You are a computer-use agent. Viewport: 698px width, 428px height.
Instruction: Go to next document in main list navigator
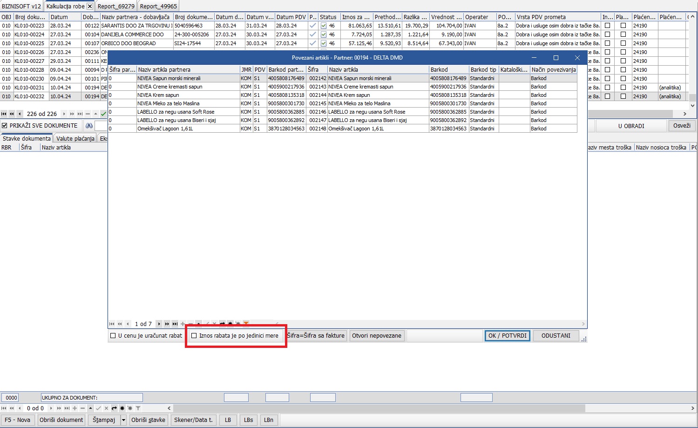pos(64,114)
